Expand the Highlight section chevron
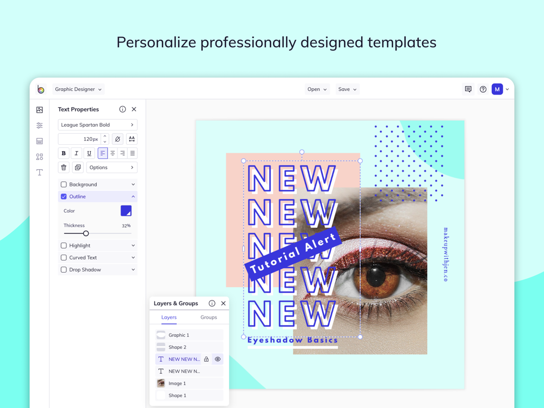 pos(133,246)
